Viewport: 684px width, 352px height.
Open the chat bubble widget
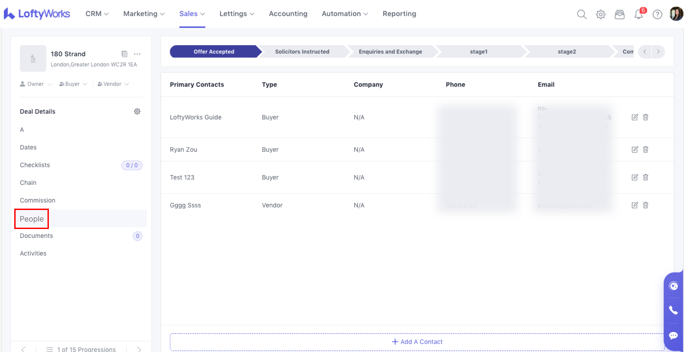pyautogui.click(x=673, y=336)
